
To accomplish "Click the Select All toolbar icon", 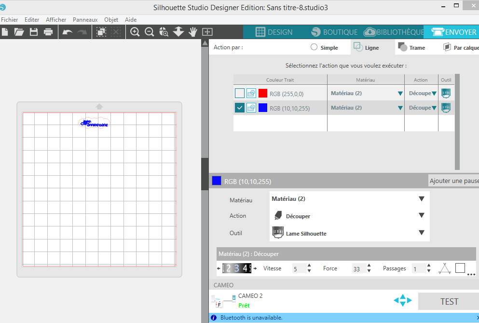I will [x=101, y=32].
